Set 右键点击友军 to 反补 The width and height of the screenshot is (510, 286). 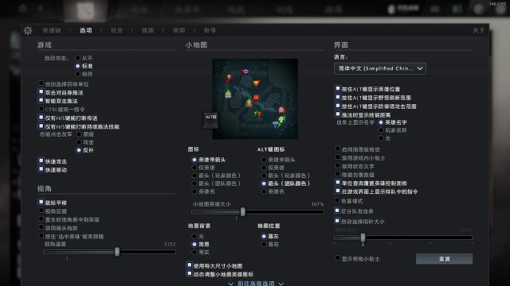[x=79, y=150]
